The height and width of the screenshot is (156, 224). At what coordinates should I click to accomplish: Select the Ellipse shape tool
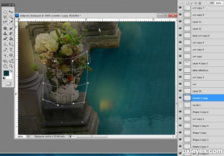(x=11, y=55)
